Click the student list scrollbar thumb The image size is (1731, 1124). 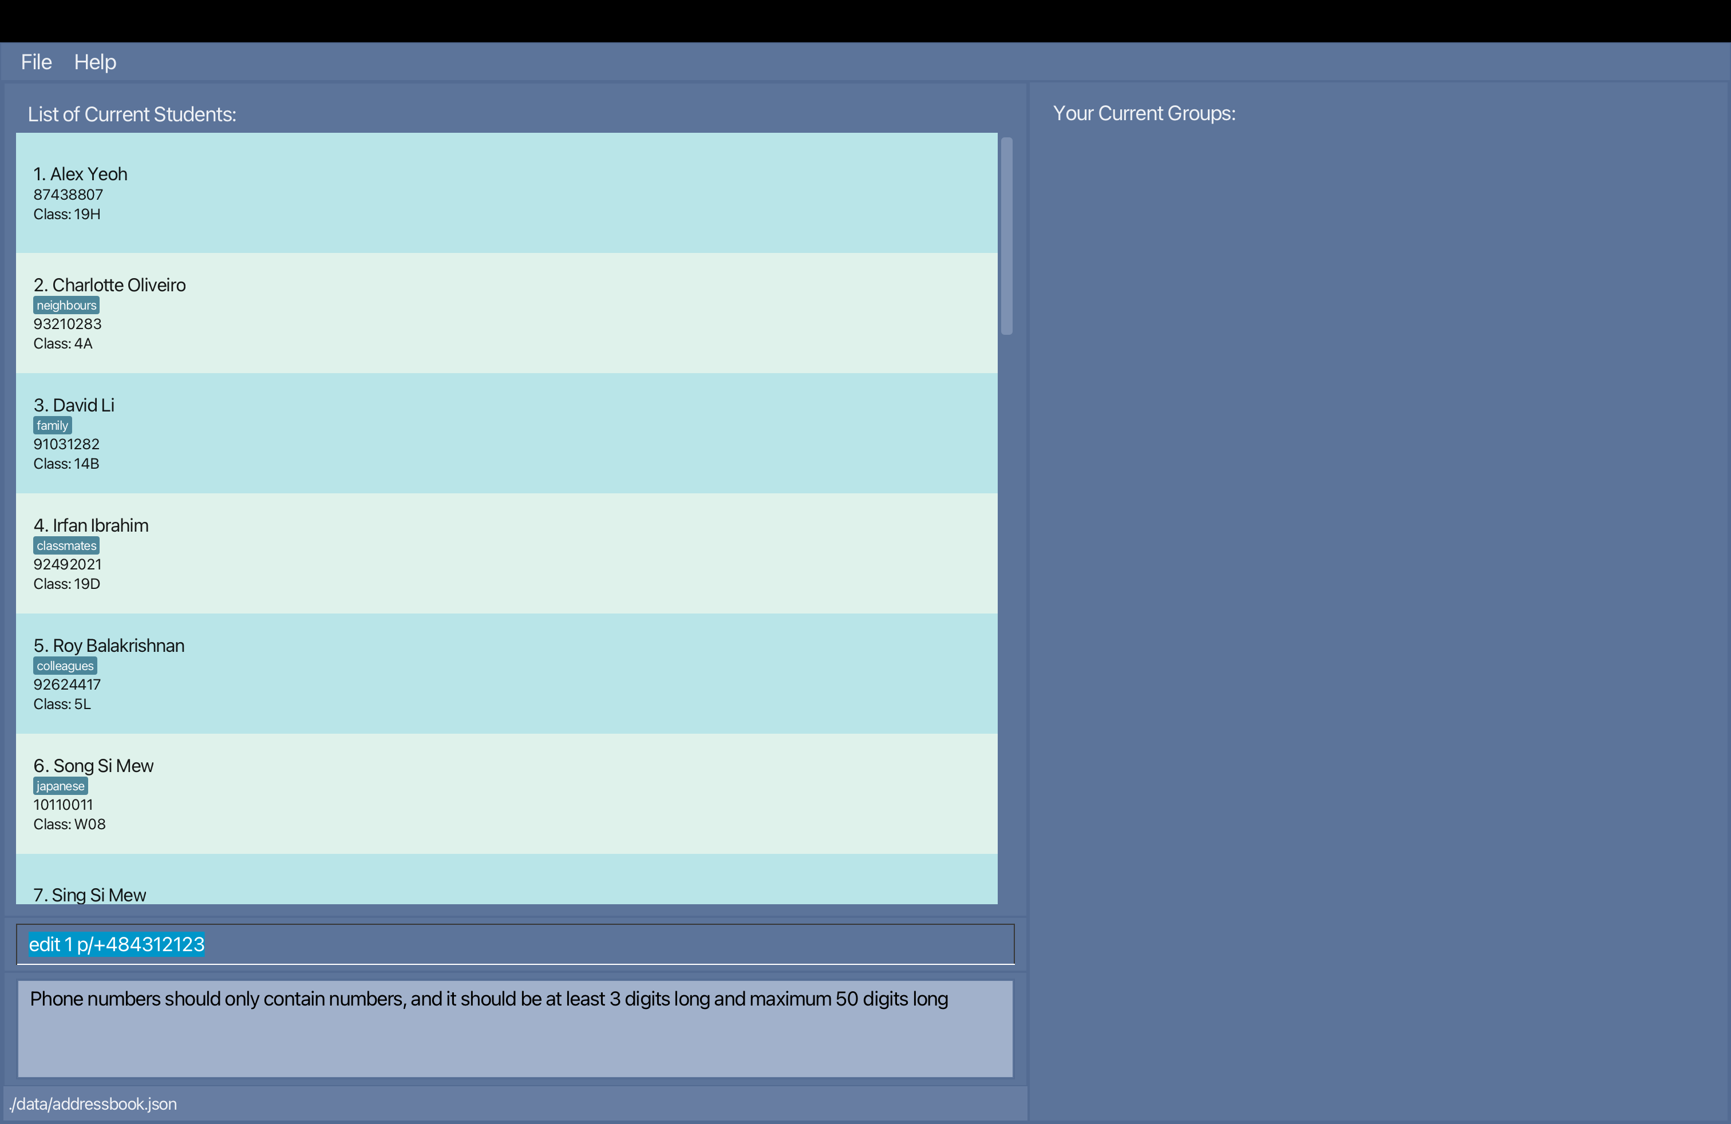coord(1006,236)
